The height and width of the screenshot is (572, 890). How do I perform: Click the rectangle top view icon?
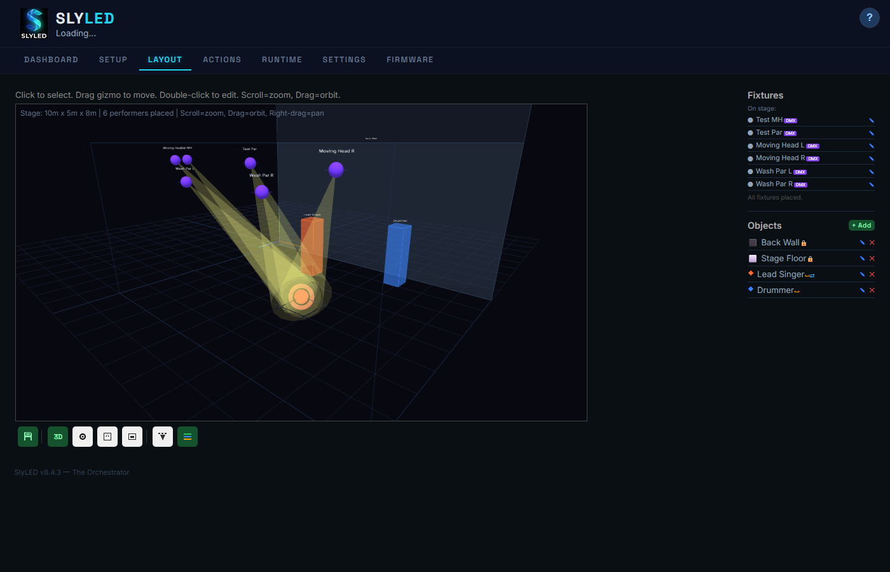coord(132,437)
